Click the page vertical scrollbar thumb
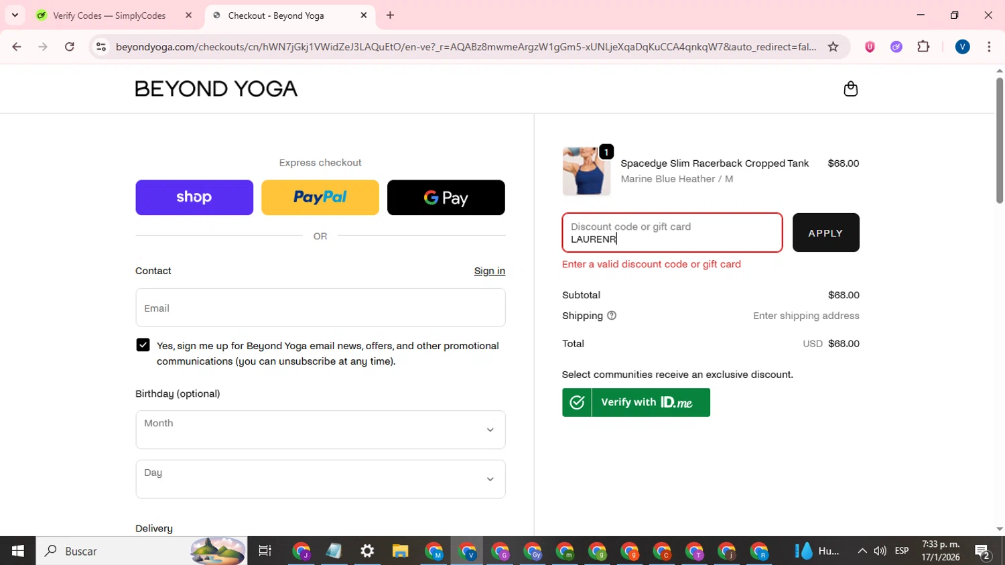Screen dimensions: 1005x565 tap(999, 141)
